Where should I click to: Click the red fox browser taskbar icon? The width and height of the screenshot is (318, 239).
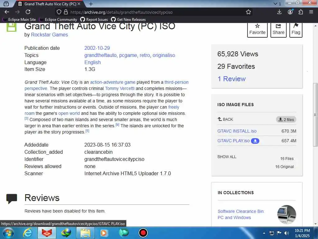[x=47, y=233]
